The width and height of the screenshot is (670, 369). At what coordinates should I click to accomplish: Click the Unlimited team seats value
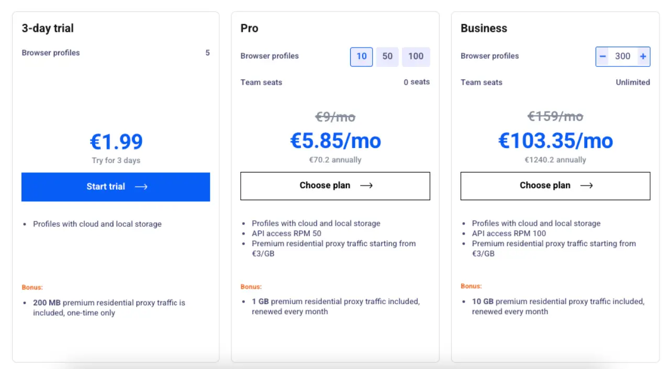[632, 82]
